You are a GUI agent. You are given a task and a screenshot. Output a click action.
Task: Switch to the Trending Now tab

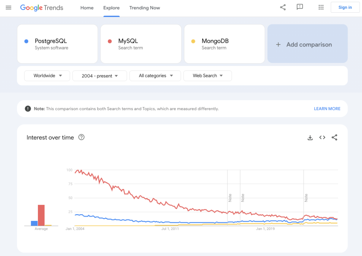pyautogui.click(x=144, y=8)
